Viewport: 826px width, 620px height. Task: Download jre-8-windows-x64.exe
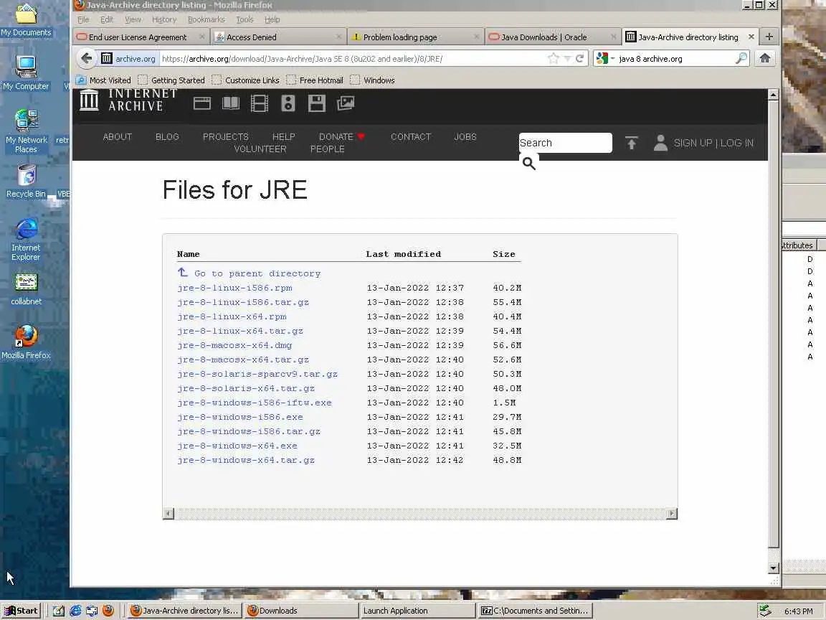[237, 446]
